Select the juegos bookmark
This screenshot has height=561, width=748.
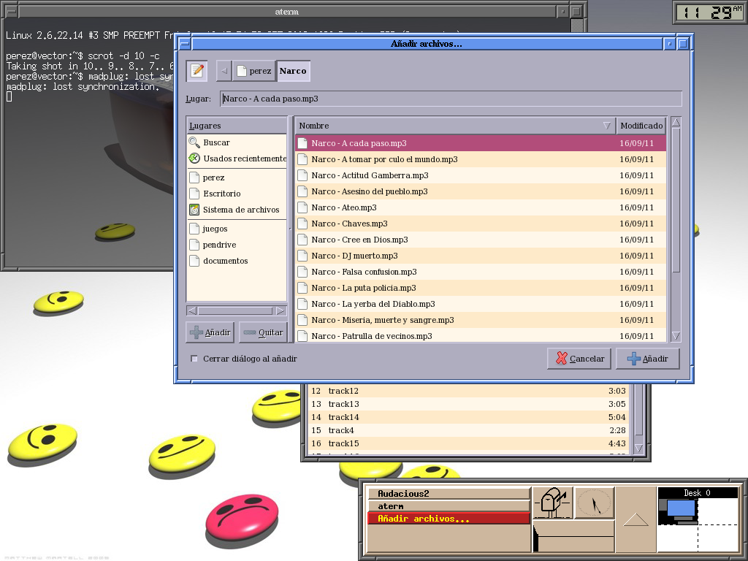point(237,229)
